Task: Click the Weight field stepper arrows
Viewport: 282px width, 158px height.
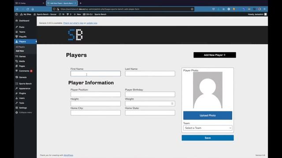Action: [x=172, y=104]
